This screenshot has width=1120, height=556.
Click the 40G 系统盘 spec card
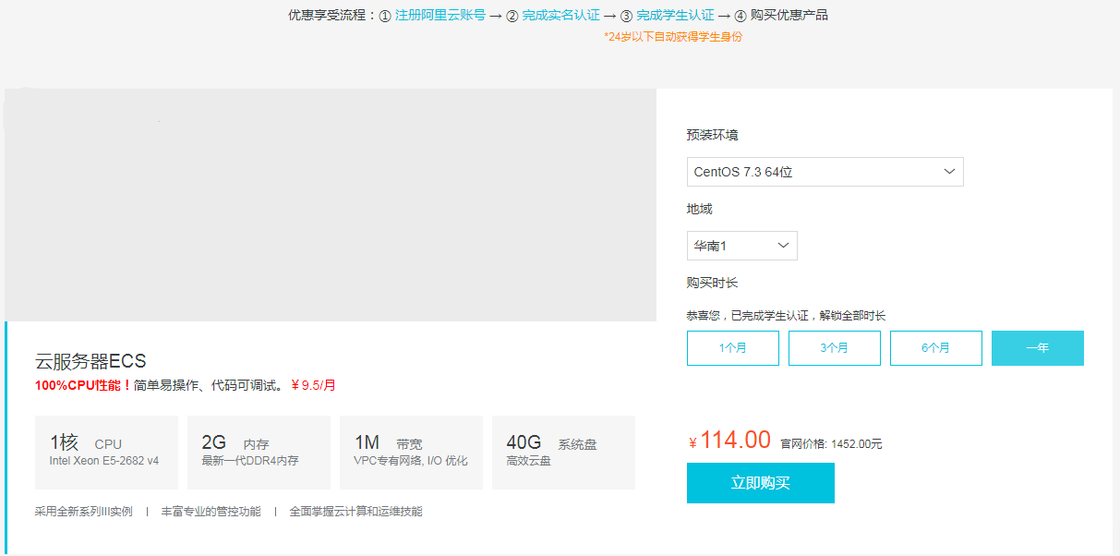point(563,453)
